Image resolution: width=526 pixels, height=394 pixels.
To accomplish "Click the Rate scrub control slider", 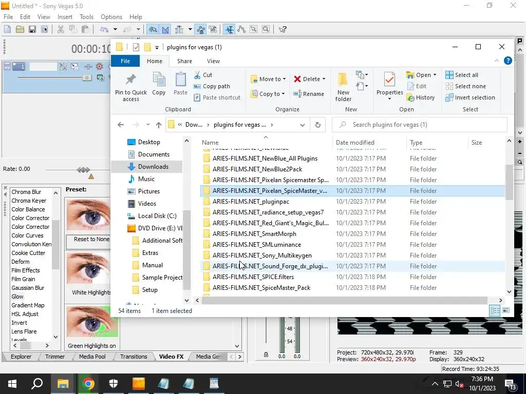I will point(83,170).
